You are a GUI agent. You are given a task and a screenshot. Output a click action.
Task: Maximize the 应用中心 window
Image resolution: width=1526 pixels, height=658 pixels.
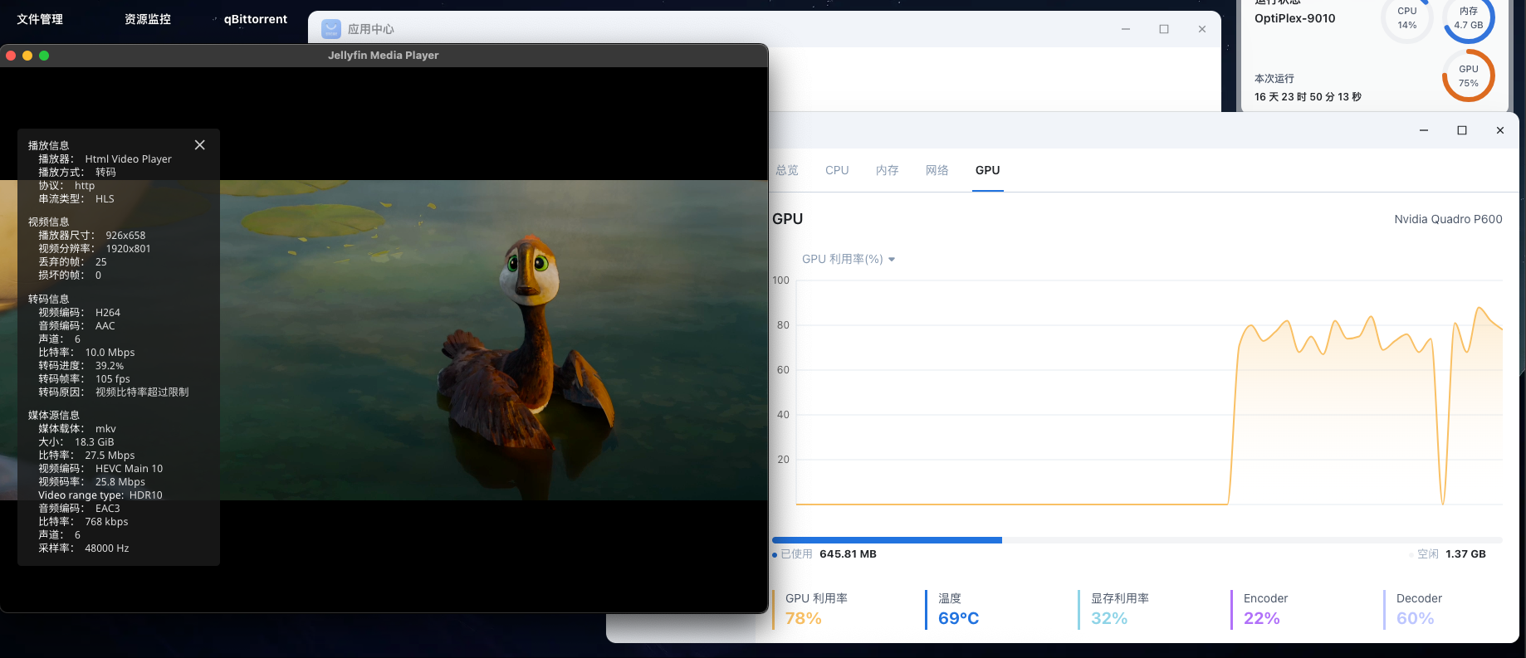tap(1164, 29)
